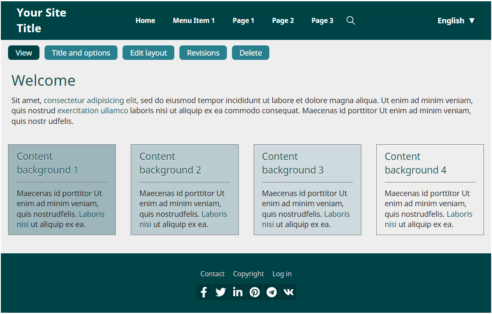492x314 pixels.
Task: Click the LinkedIn footer icon
Action: 238,292
